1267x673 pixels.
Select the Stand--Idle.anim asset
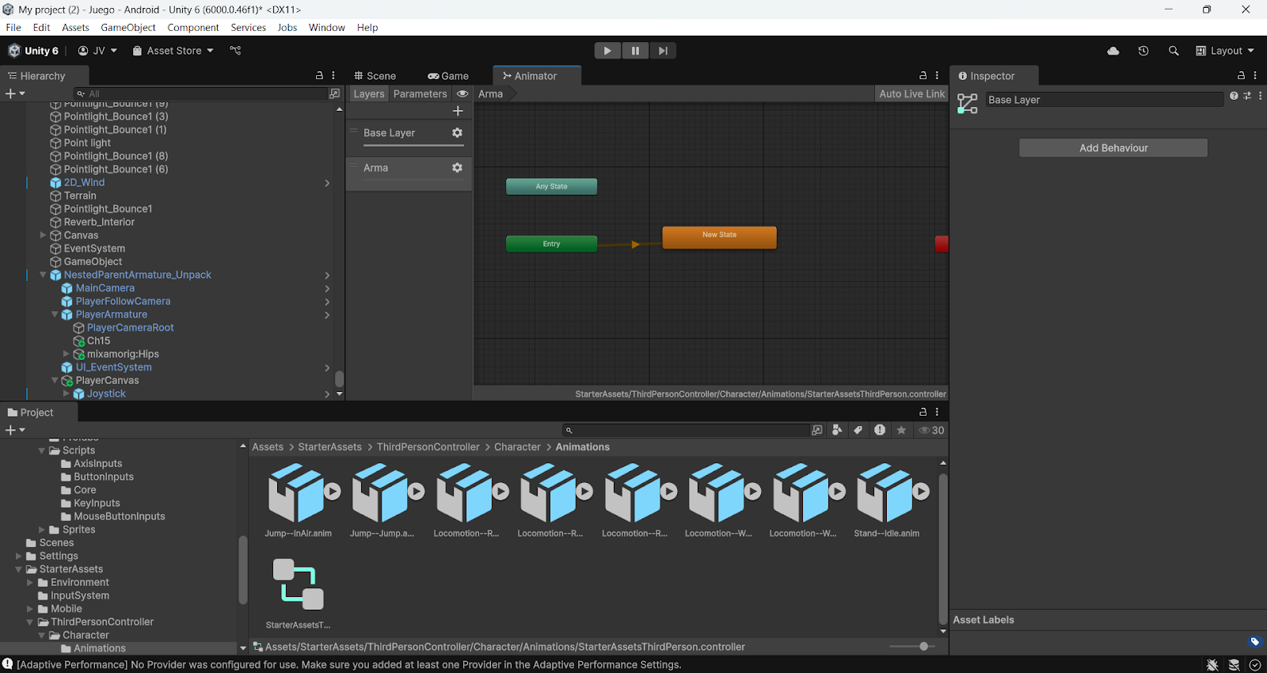tap(887, 500)
